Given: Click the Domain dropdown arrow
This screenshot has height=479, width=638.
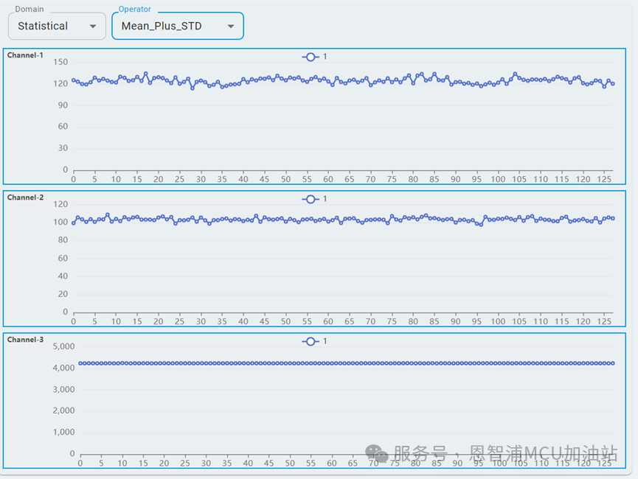Looking at the screenshot, I should [94, 26].
